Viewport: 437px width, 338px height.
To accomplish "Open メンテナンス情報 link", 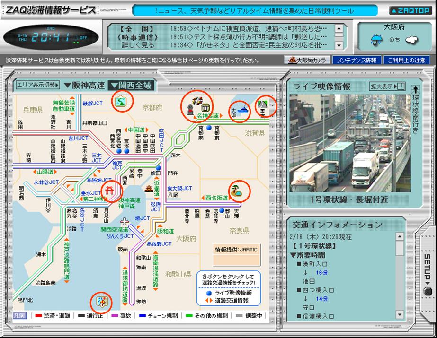I will tap(357, 60).
